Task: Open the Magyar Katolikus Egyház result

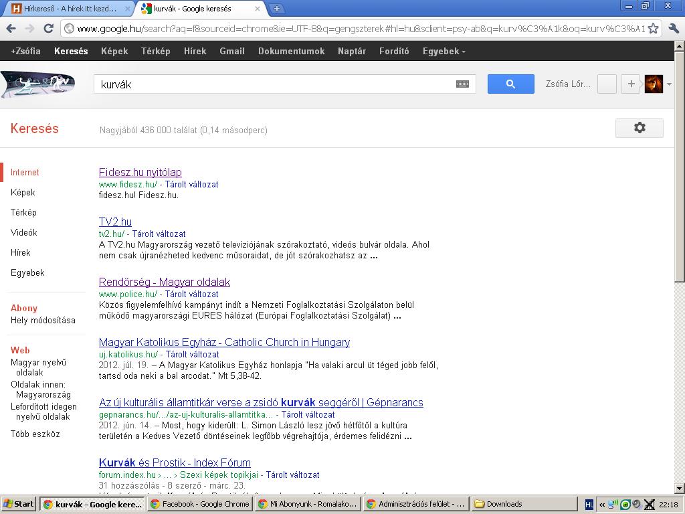Action: point(224,342)
